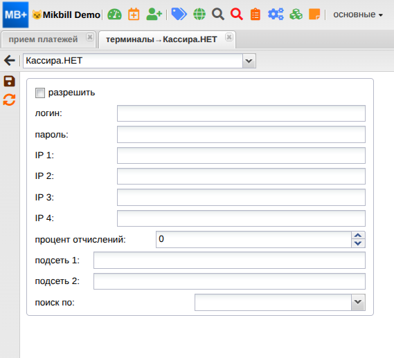Click the Кассира.НЕТ selector text field

[133, 61]
